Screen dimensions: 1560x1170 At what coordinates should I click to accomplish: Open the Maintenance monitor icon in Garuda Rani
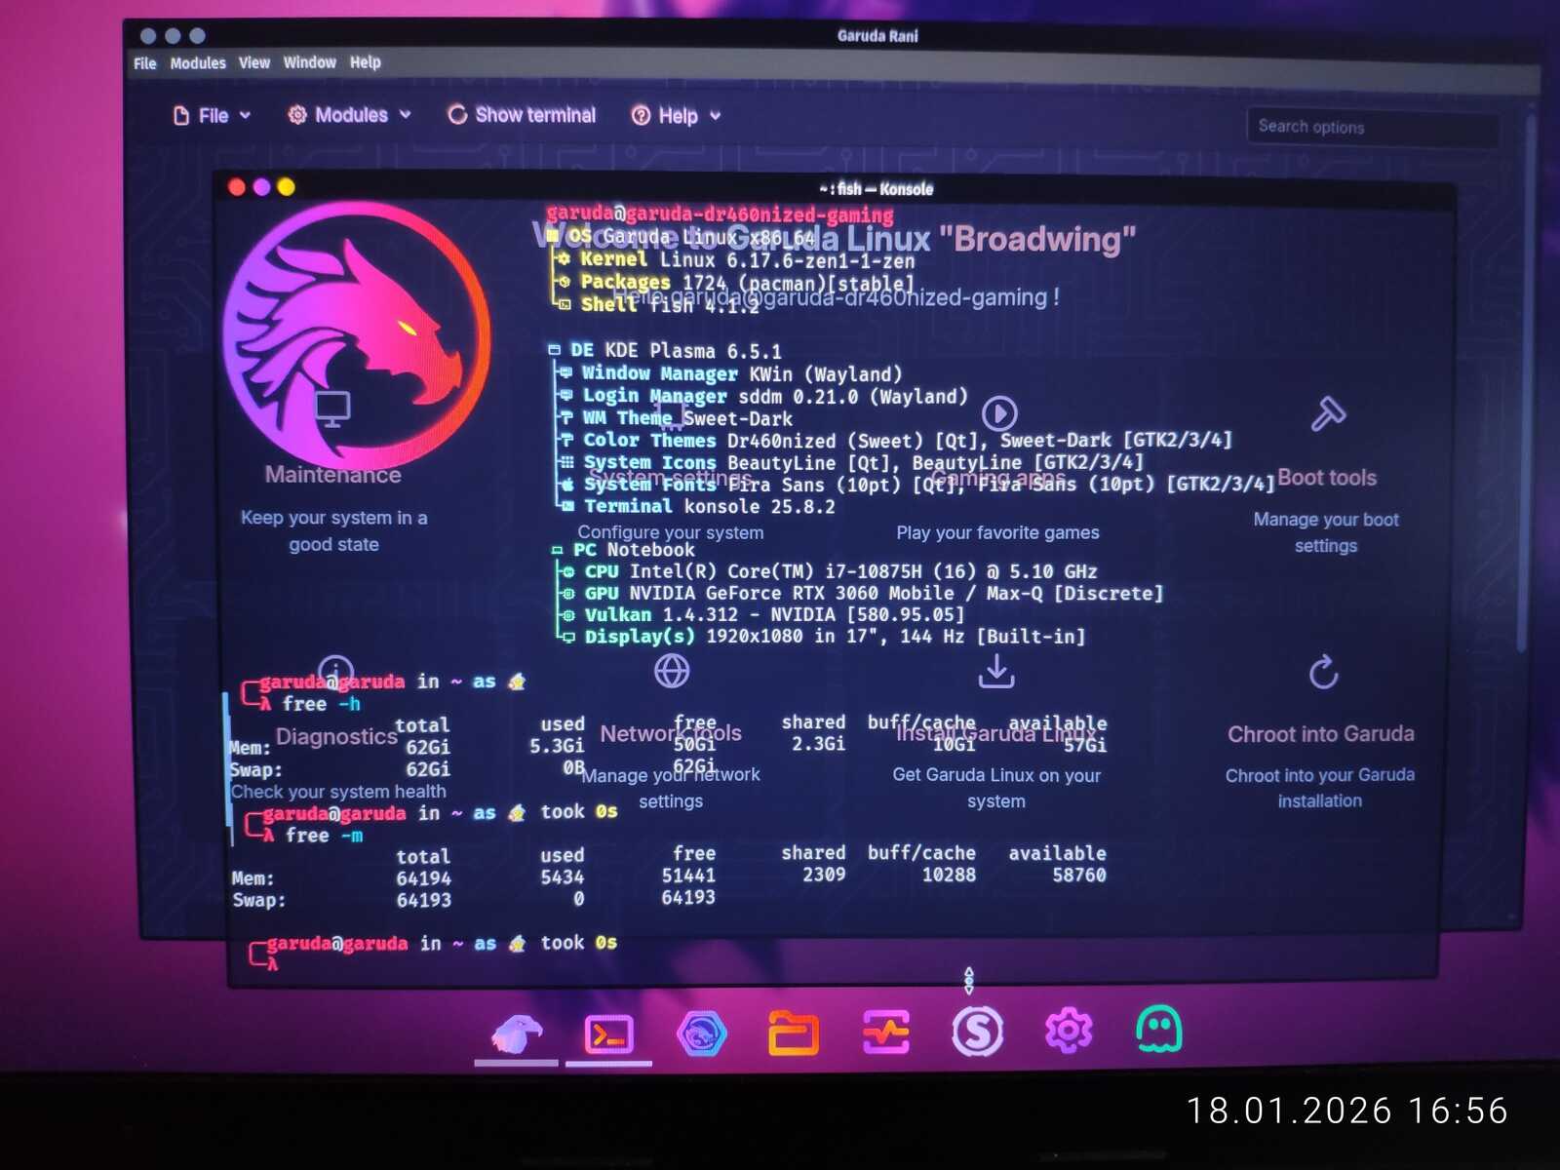point(332,409)
